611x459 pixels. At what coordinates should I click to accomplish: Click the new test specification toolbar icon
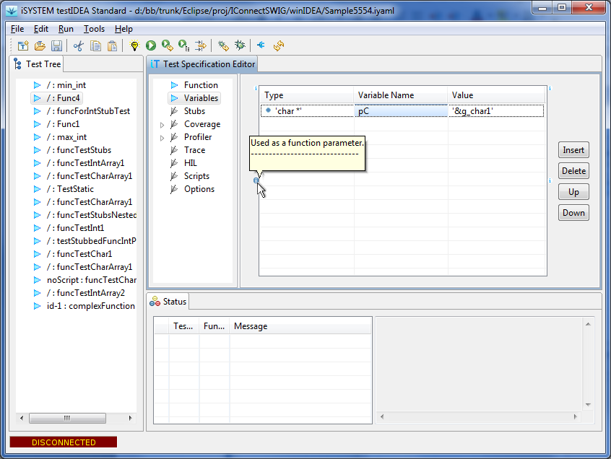click(23, 45)
